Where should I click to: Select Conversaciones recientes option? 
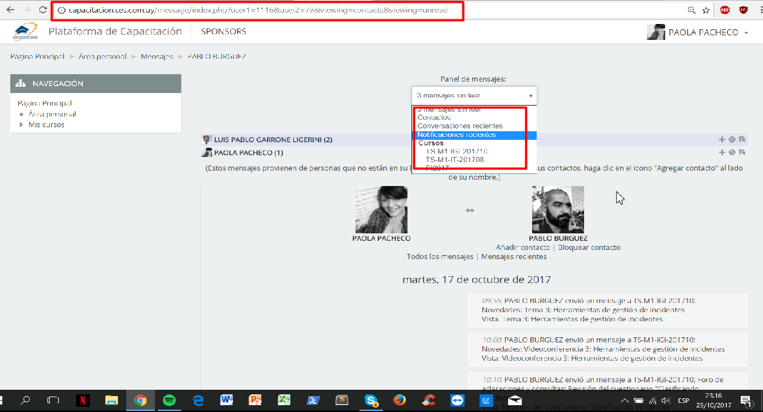[x=460, y=126]
